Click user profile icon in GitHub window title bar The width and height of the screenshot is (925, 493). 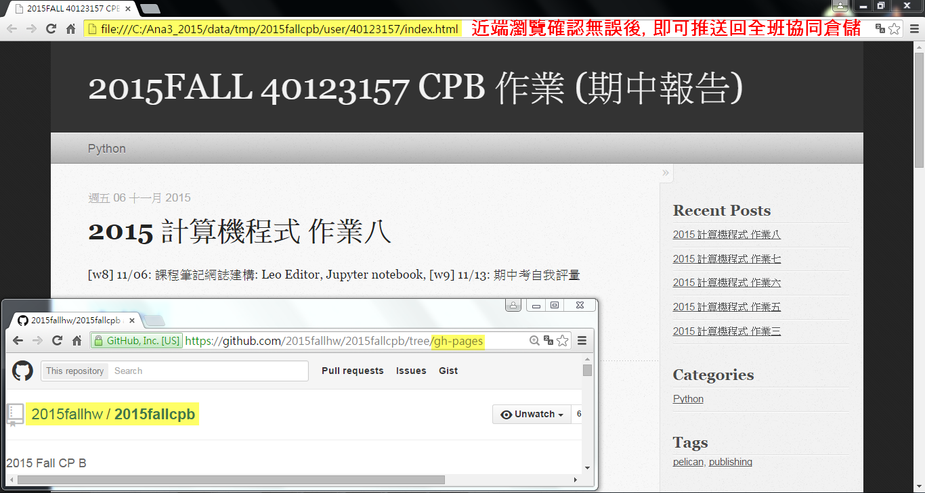513,305
